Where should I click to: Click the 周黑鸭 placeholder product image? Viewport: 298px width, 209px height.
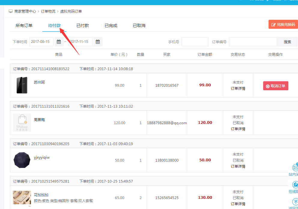coord(22,123)
